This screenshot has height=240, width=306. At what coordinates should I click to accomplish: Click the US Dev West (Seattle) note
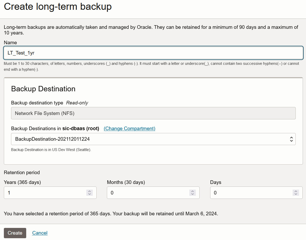coord(51,150)
